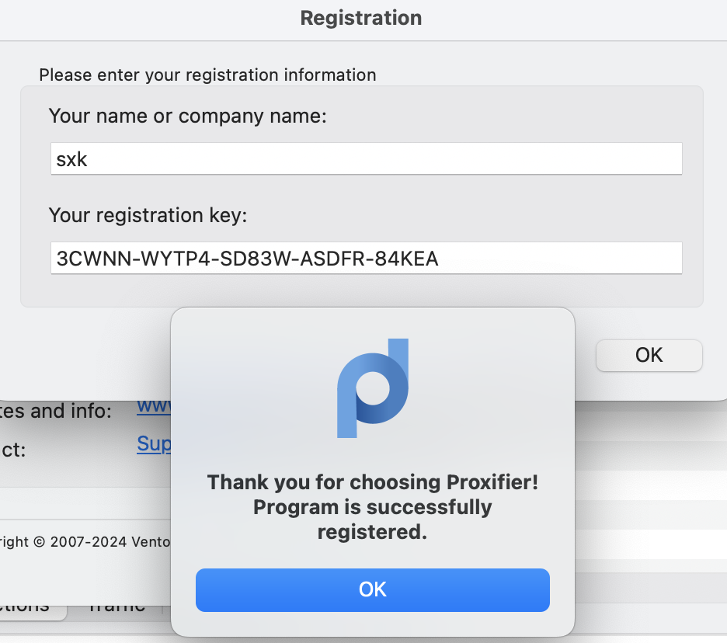Click "Please enter your registration information" text

207,75
